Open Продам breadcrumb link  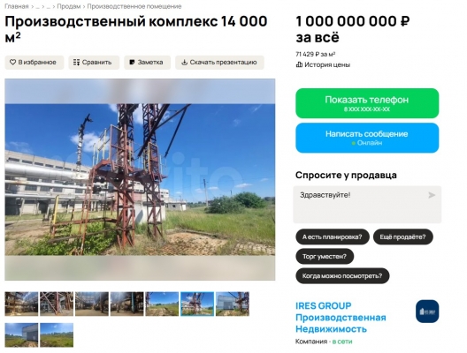[69, 6]
